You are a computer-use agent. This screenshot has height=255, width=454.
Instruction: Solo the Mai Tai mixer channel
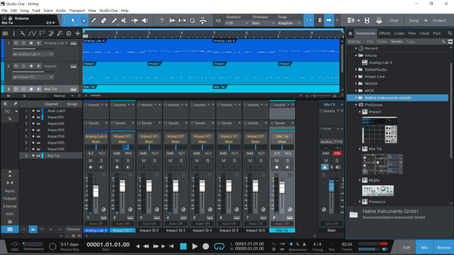pyautogui.click(x=287, y=160)
